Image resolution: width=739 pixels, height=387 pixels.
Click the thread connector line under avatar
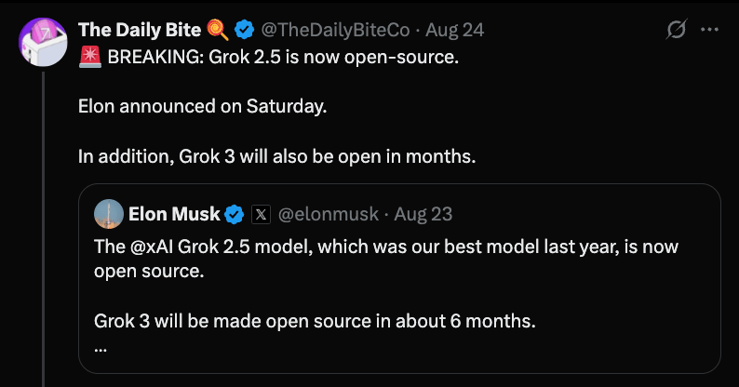coord(43,229)
